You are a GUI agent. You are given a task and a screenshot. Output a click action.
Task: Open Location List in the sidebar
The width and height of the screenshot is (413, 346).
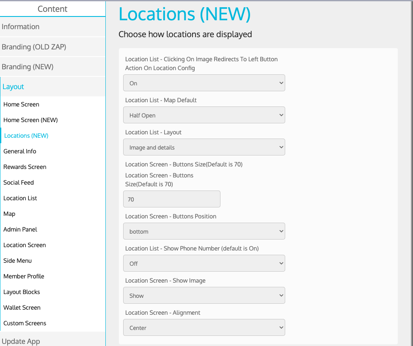click(20, 198)
